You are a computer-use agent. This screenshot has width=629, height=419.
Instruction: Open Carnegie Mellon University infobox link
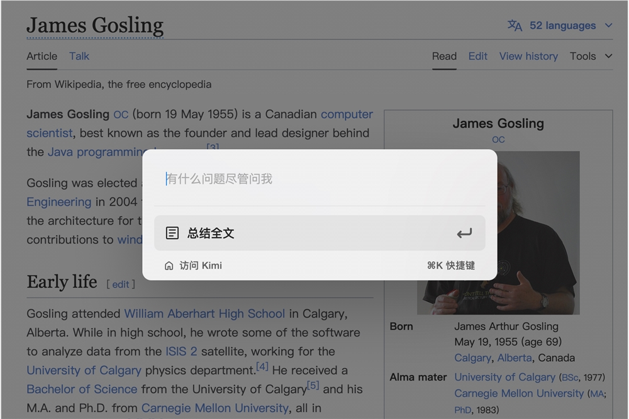pyautogui.click(x=519, y=393)
